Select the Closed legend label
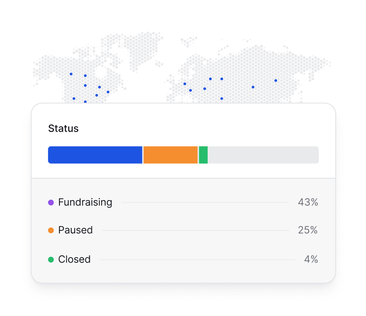 point(74,259)
